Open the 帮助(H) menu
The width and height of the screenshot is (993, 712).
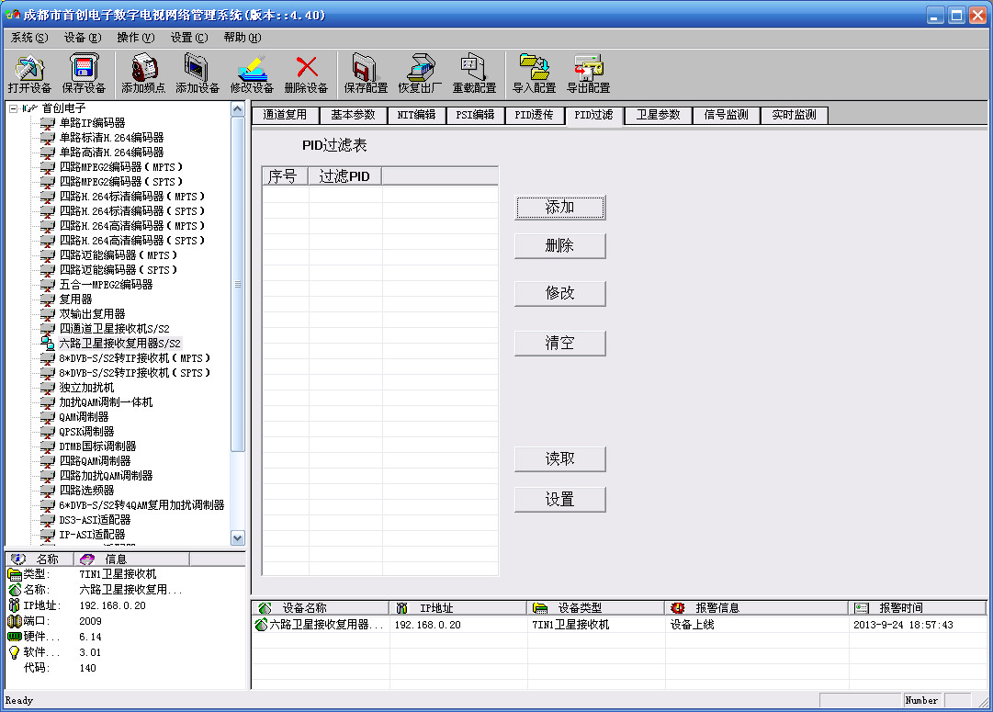[x=242, y=38]
